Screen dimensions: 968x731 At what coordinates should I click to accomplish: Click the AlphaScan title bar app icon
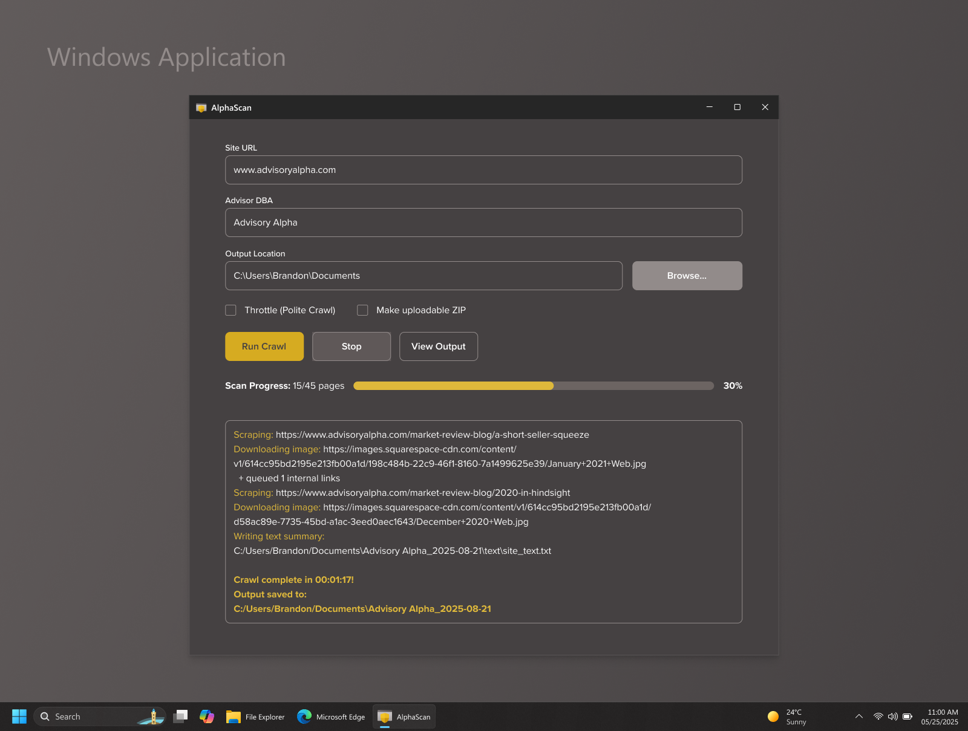[201, 108]
